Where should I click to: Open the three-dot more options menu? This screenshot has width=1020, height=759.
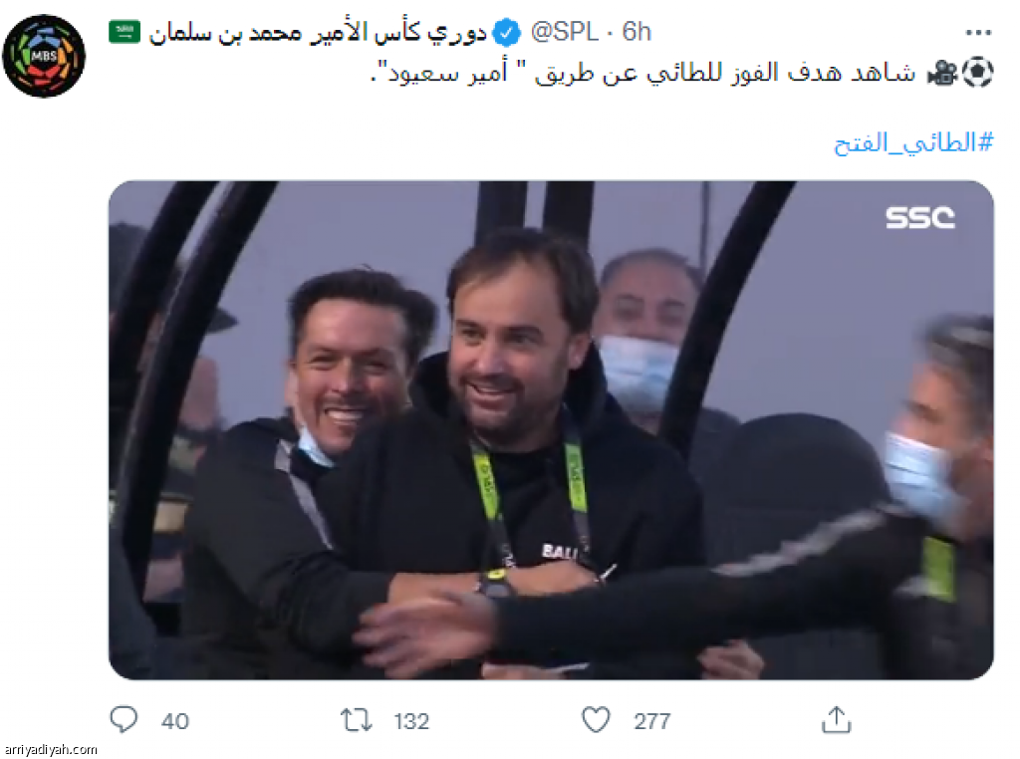coord(978,33)
